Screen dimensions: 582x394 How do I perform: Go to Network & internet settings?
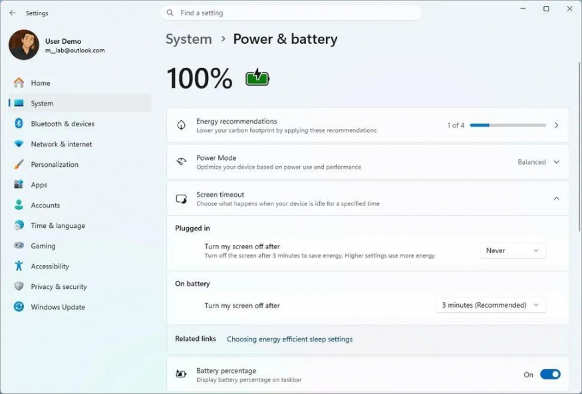[79, 144]
